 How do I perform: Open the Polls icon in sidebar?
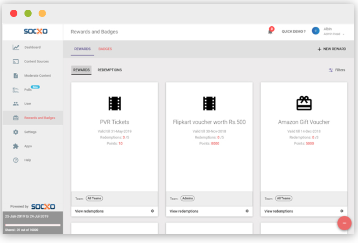coord(16,90)
